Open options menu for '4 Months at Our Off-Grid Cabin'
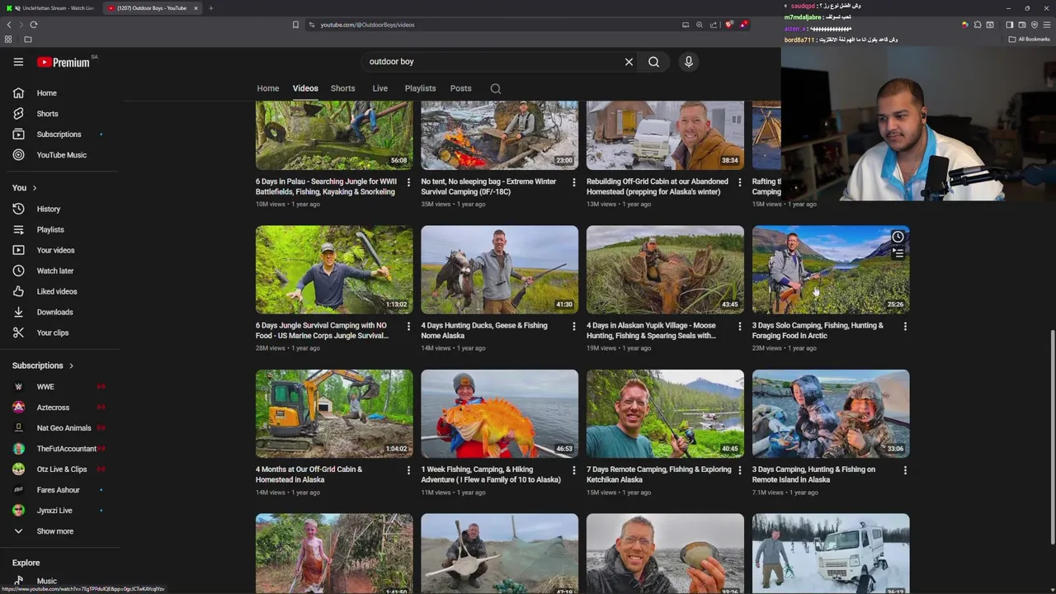The height and width of the screenshot is (594, 1056). click(x=408, y=470)
